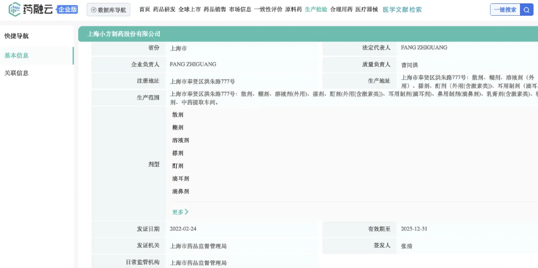Click dosage form 溶液剂
Viewport: 538px width, 268px height.
[181, 140]
